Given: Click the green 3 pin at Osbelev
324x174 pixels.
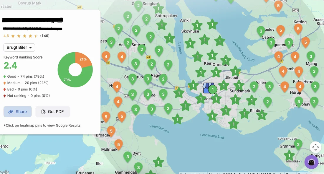Looking at the screenshot, I should coord(261,31).
